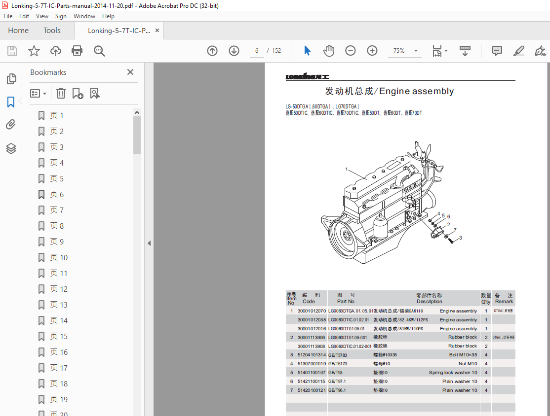550x416 pixels.
Task: Open the find text search tool
Action: tap(99, 51)
